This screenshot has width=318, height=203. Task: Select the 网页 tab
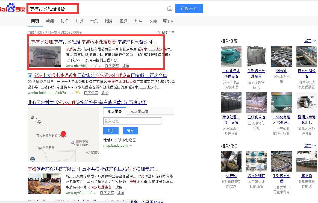(x=35, y=21)
